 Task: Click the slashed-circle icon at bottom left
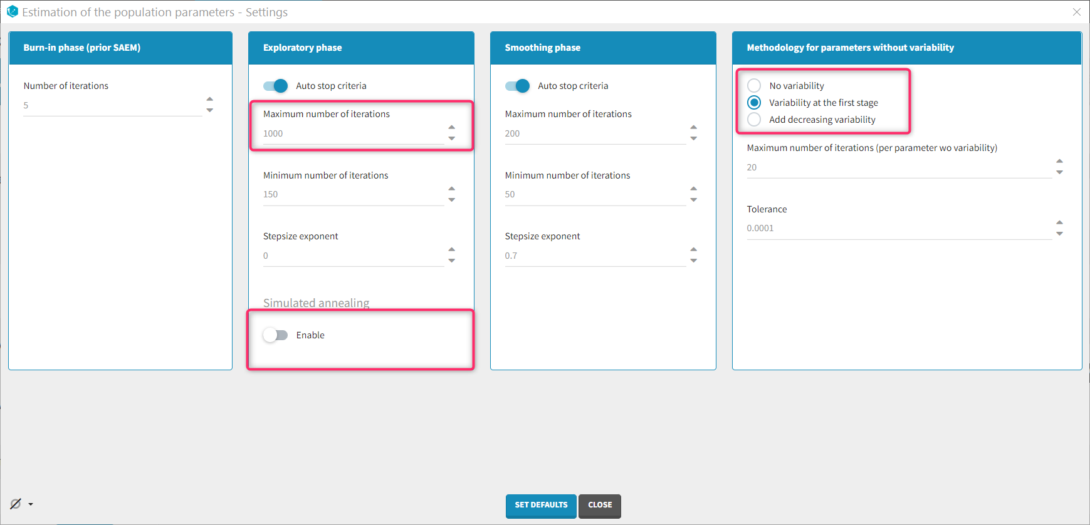coord(16,504)
